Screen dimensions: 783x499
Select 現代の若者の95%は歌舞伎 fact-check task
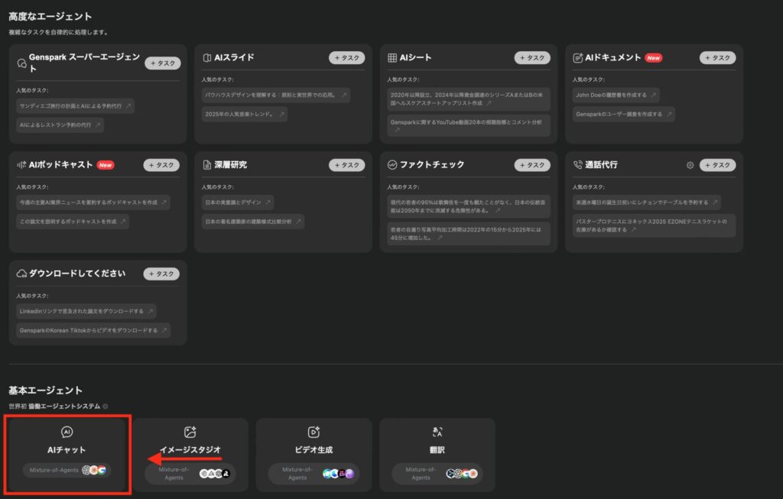tap(469, 206)
